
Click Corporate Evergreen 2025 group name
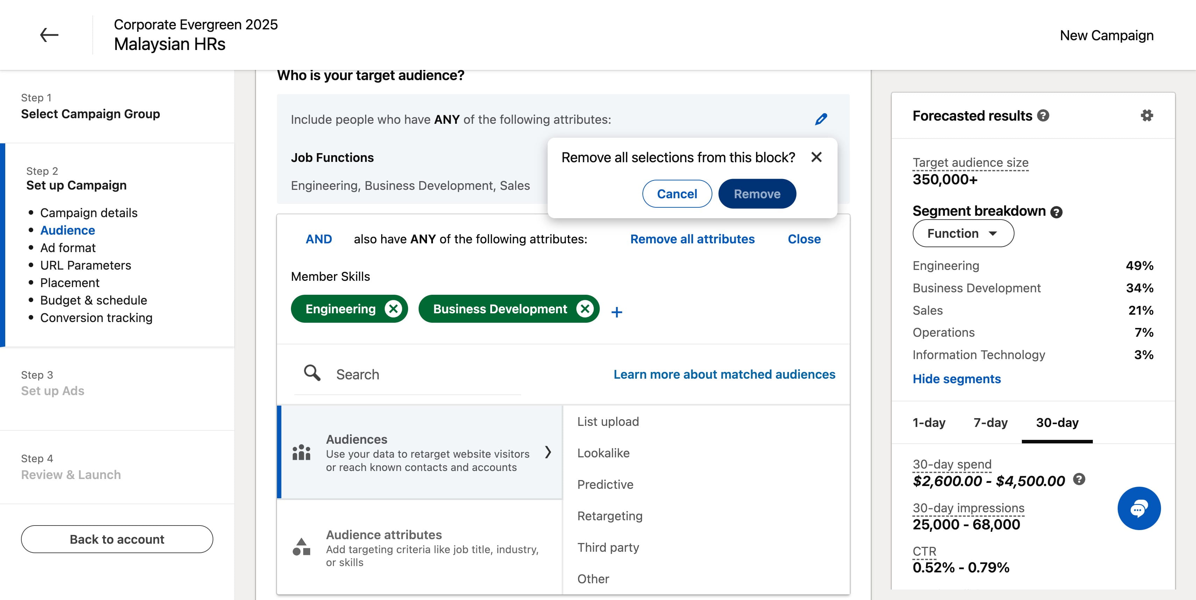(x=195, y=24)
